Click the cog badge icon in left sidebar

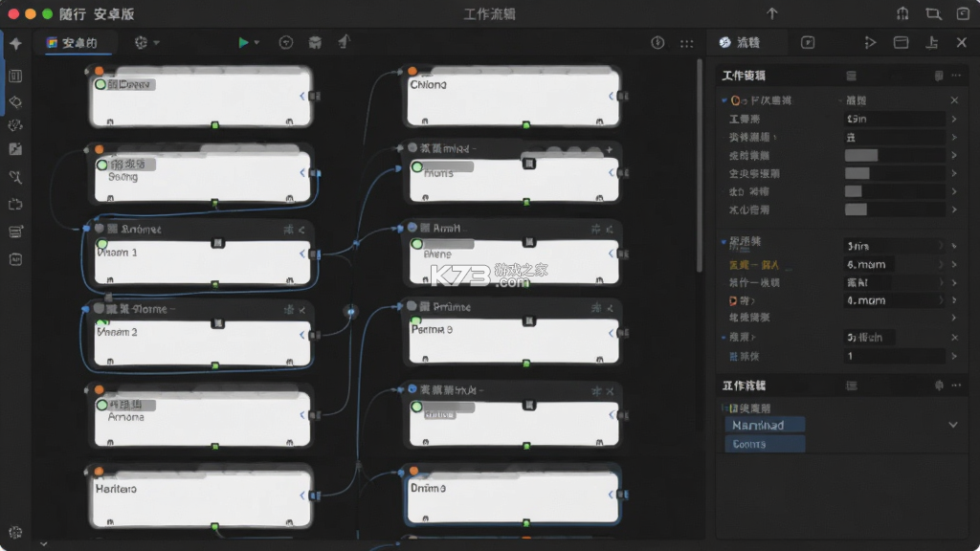(15, 125)
